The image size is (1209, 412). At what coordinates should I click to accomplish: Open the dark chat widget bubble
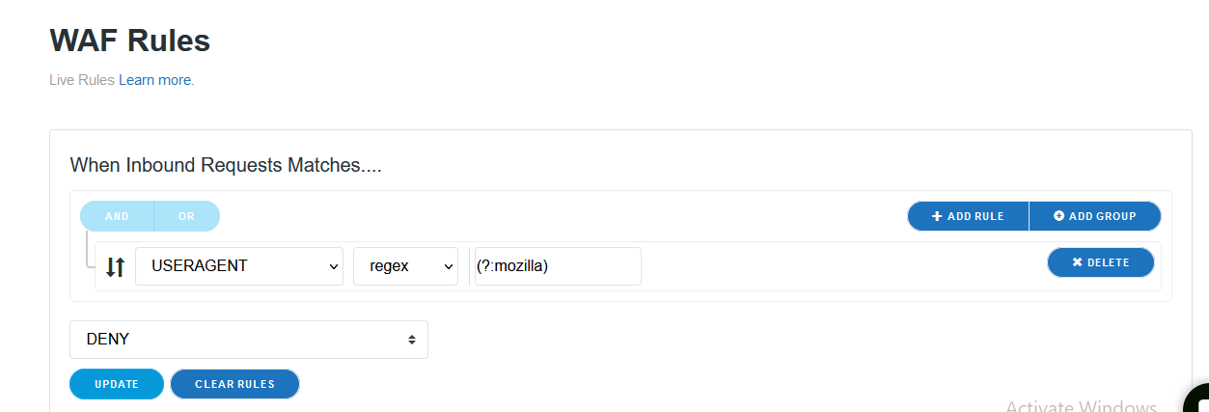click(x=1198, y=401)
